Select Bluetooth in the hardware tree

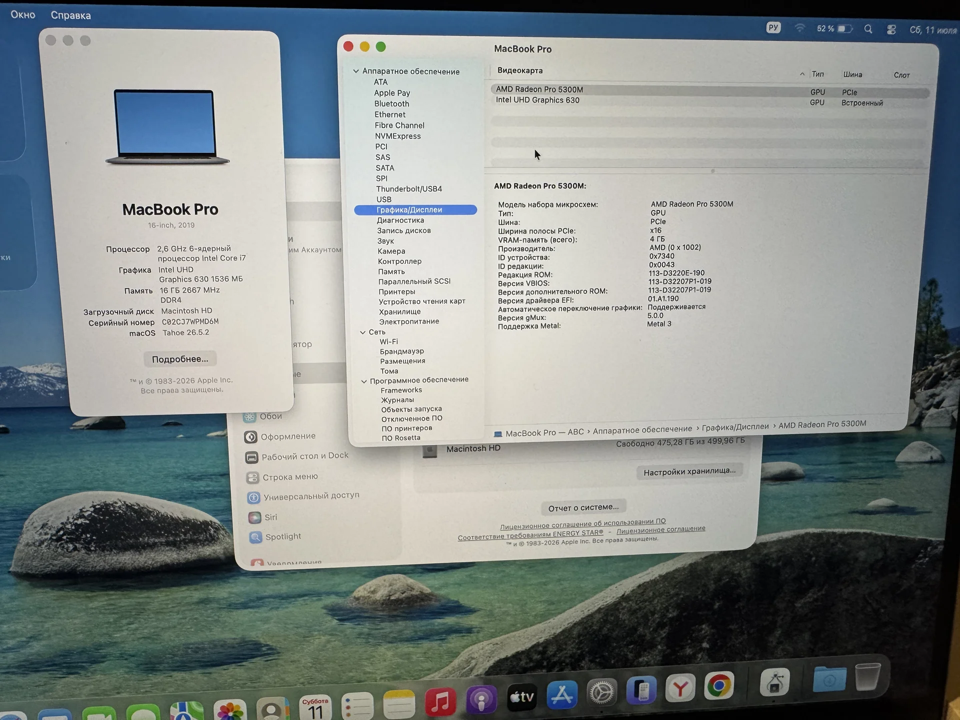(391, 103)
